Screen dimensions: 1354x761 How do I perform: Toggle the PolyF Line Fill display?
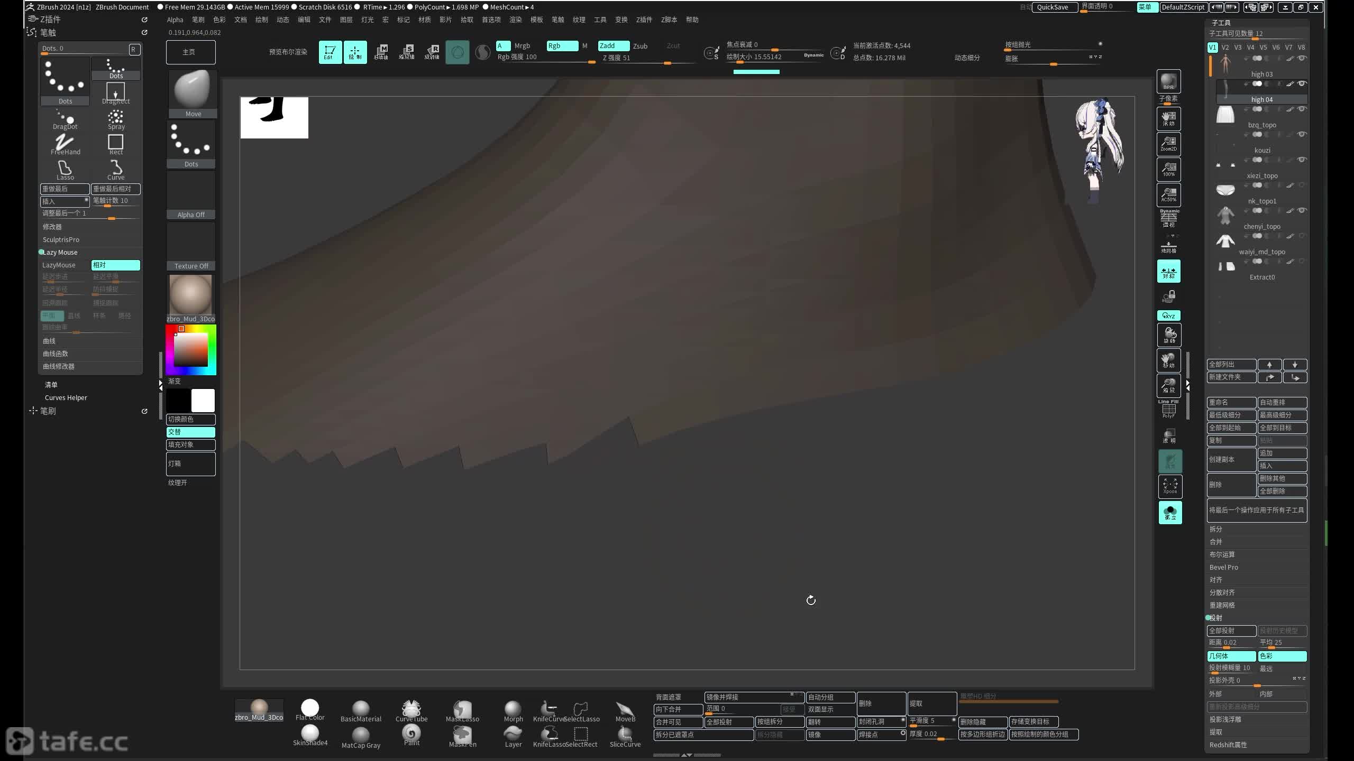click(1168, 410)
